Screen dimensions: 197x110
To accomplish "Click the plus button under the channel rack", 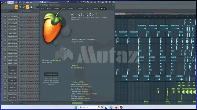I will click(13, 103).
